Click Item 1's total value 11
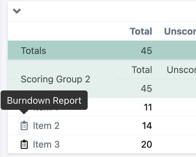The height and width of the screenshot is (157, 196). tap(148, 107)
